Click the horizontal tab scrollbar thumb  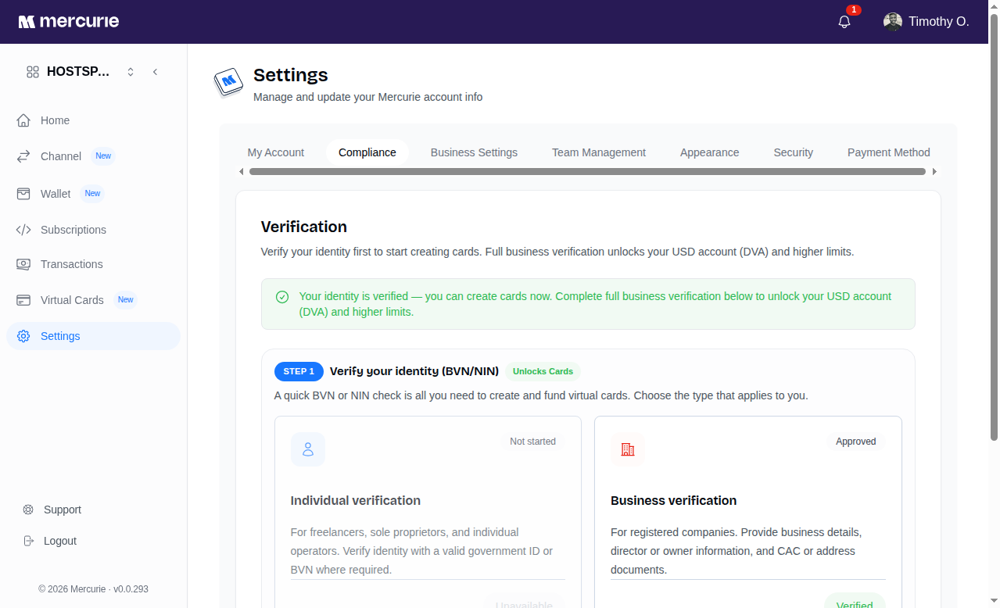click(587, 171)
